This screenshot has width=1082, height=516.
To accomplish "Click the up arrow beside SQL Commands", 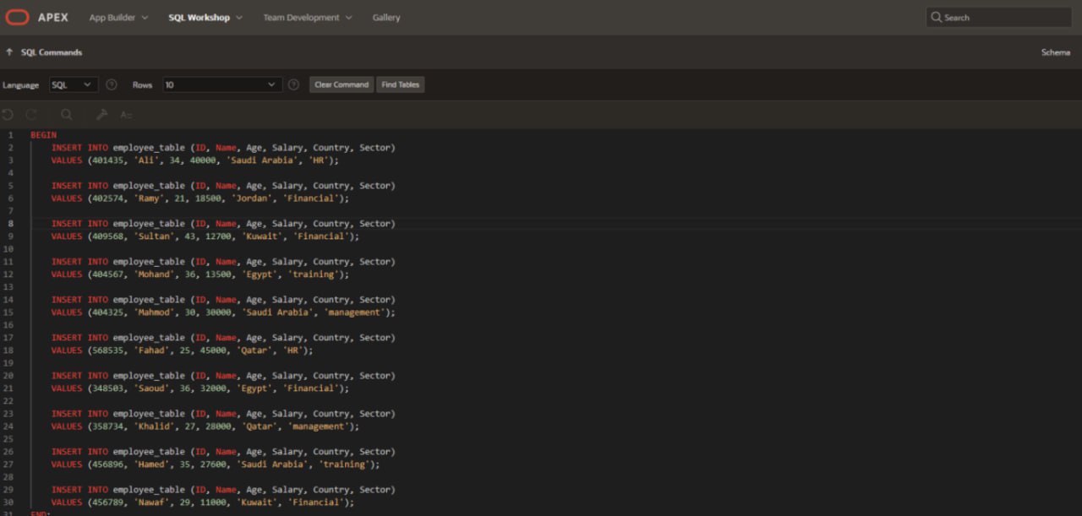I will click(x=9, y=52).
